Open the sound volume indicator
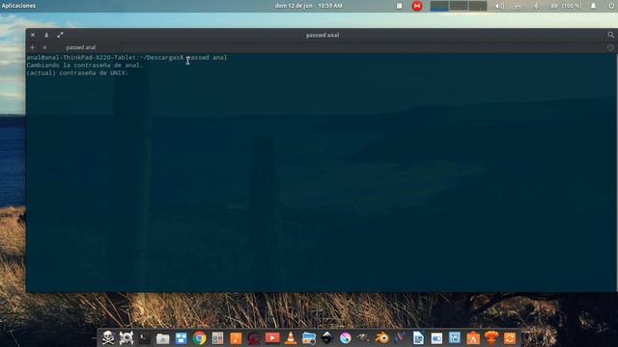The height and width of the screenshot is (347, 618). click(499, 6)
